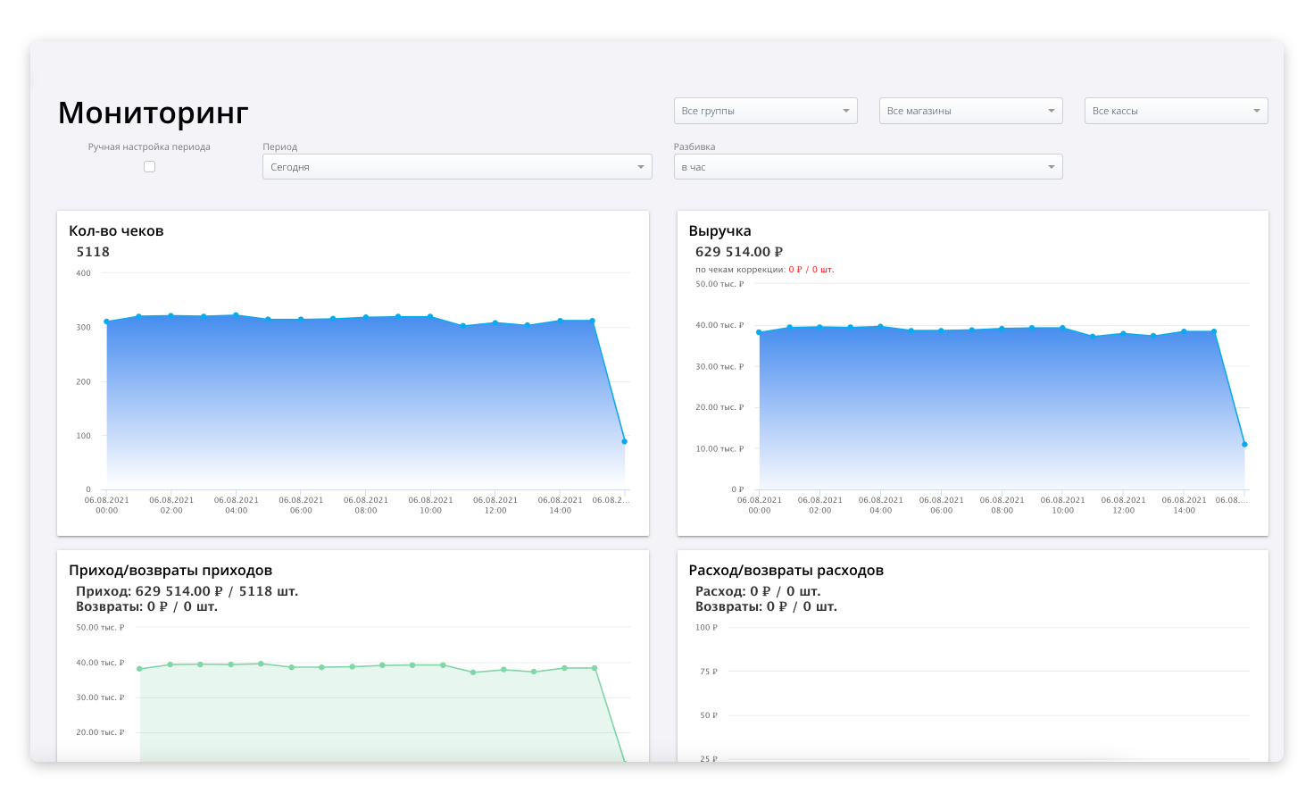Open the "Все кассы" dropdown
The width and height of the screenshot is (1314, 802).
click(x=1176, y=111)
